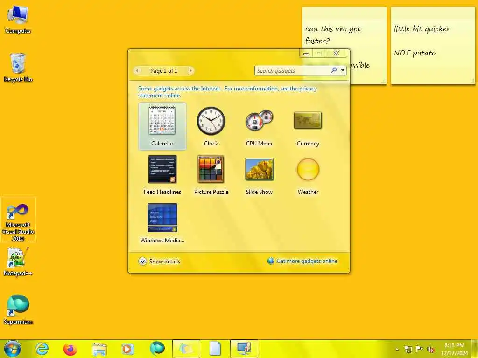Select the Windows Media Center gadget

click(x=162, y=223)
